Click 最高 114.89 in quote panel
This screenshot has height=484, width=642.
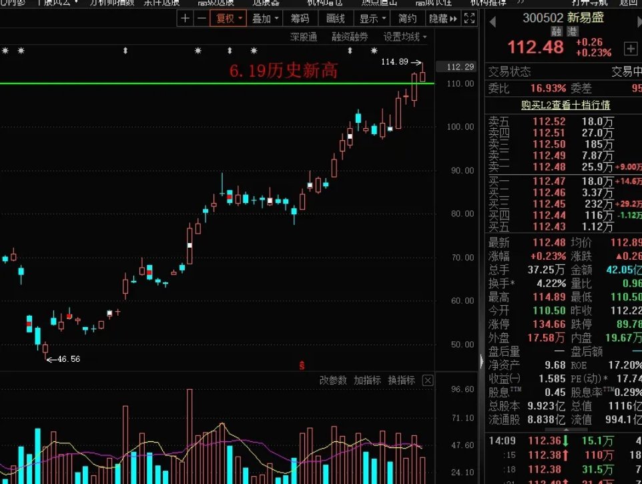coord(549,297)
